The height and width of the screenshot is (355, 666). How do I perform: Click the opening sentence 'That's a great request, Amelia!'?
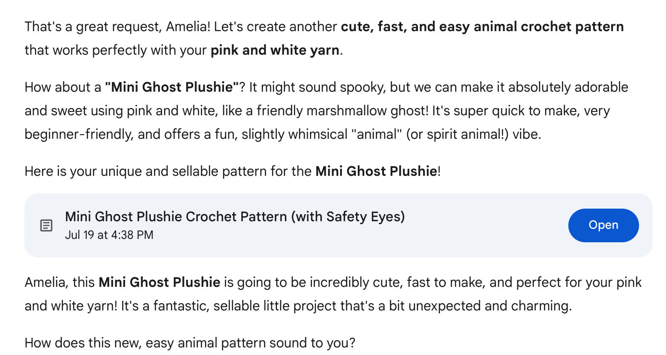(x=117, y=26)
